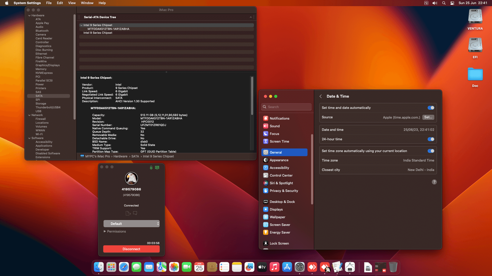The width and height of the screenshot is (492, 276).
Task: Expand the Permissions disclosure triangle
Action: [105, 231]
